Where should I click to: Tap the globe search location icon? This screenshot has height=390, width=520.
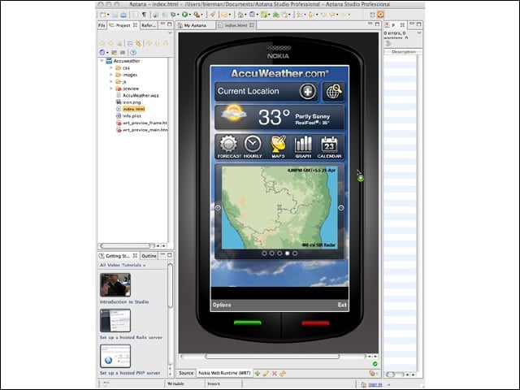tap(334, 91)
